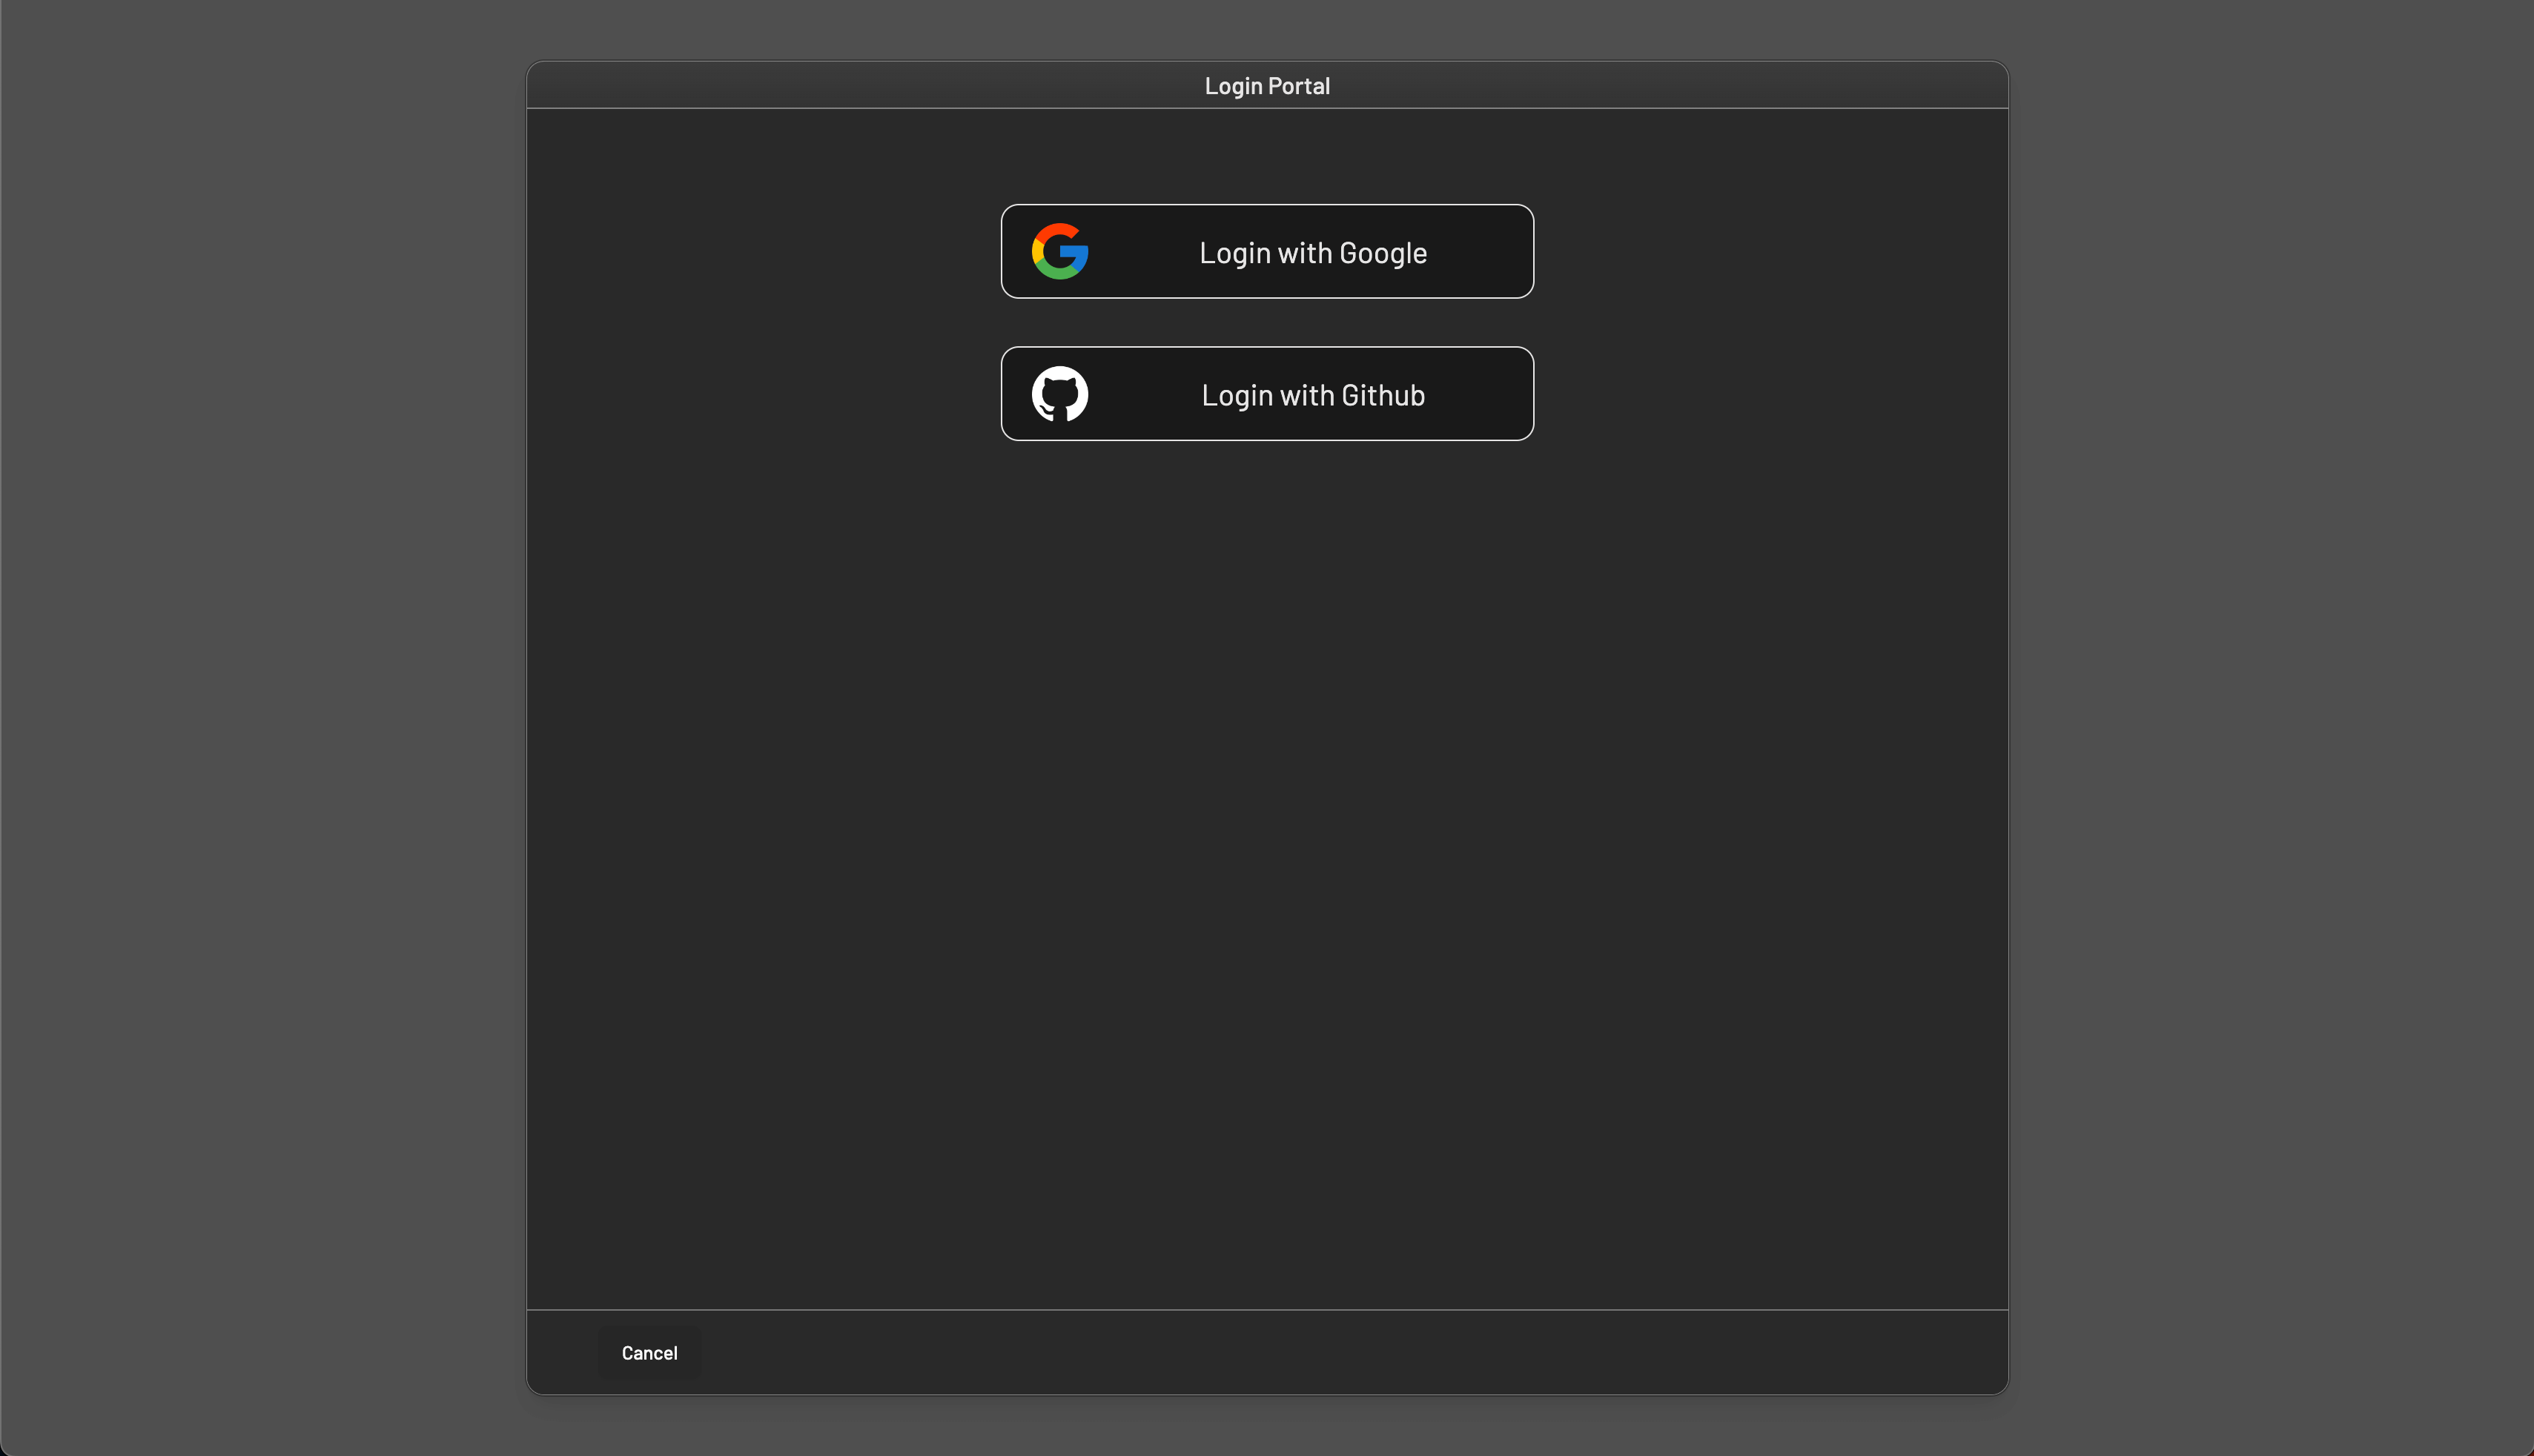Screen dimensions: 2534x1456
Task: Click the multicolor Google G logo
Action: pos(1059,251)
